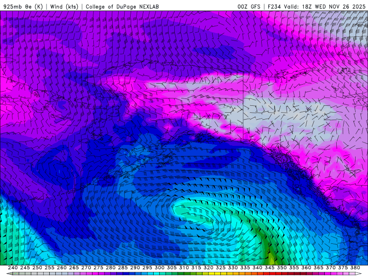
Task: Click the 375 value on color scale
Action: (x=343, y=268)
